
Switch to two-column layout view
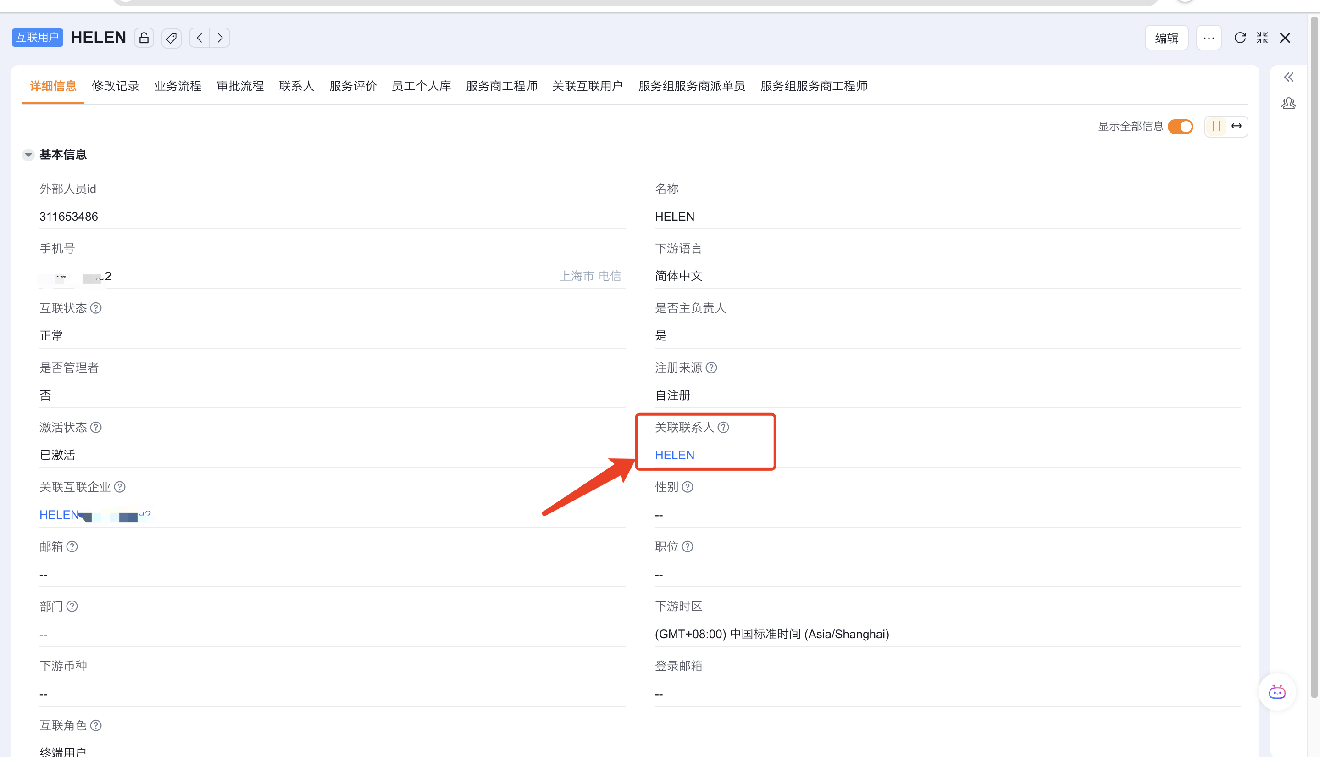click(1216, 126)
